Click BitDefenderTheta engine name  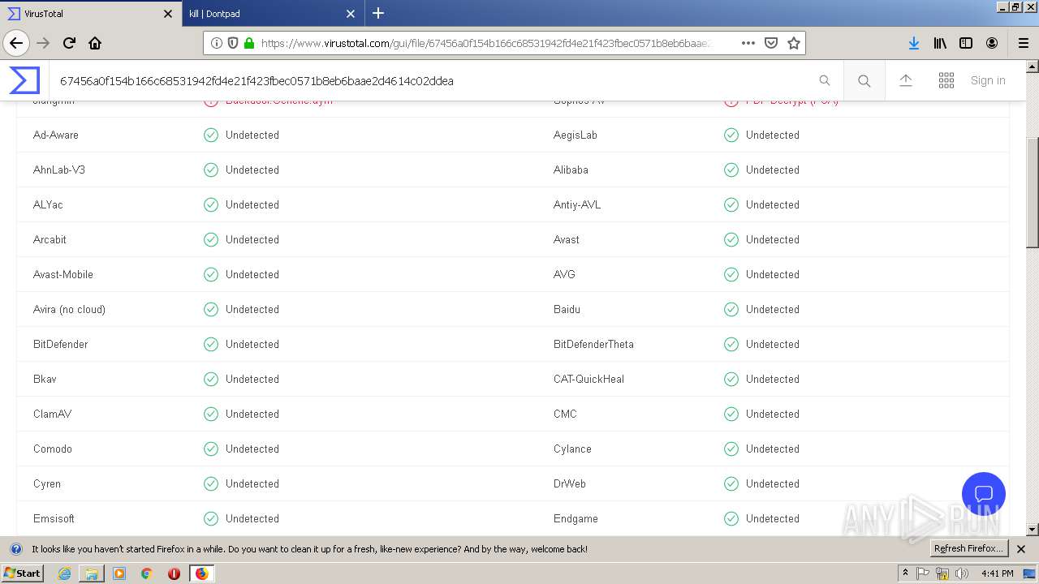coord(593,344)
